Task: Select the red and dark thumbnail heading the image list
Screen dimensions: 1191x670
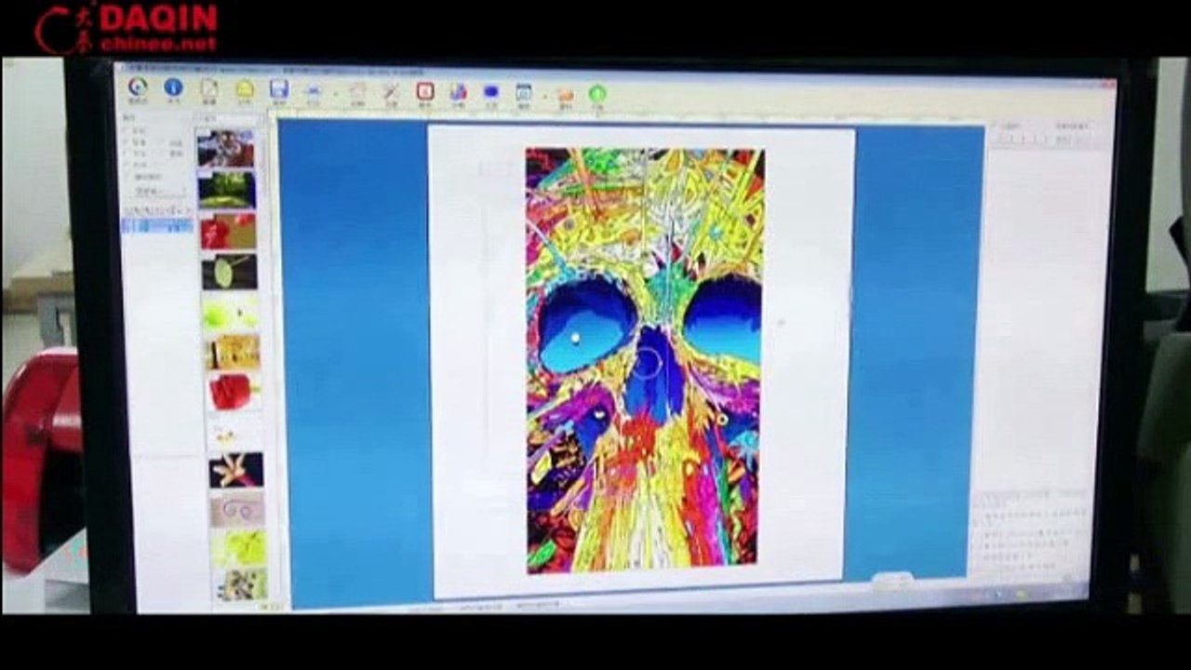Action: tap(226, 148)
